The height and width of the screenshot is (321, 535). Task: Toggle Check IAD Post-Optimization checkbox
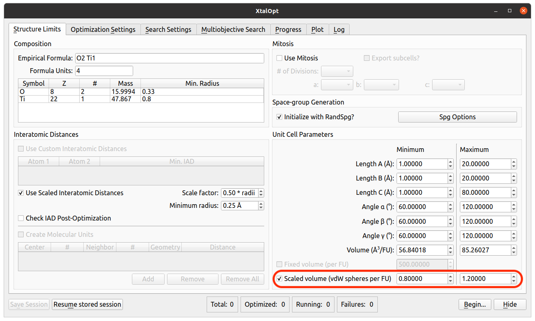tap(21, 218)
